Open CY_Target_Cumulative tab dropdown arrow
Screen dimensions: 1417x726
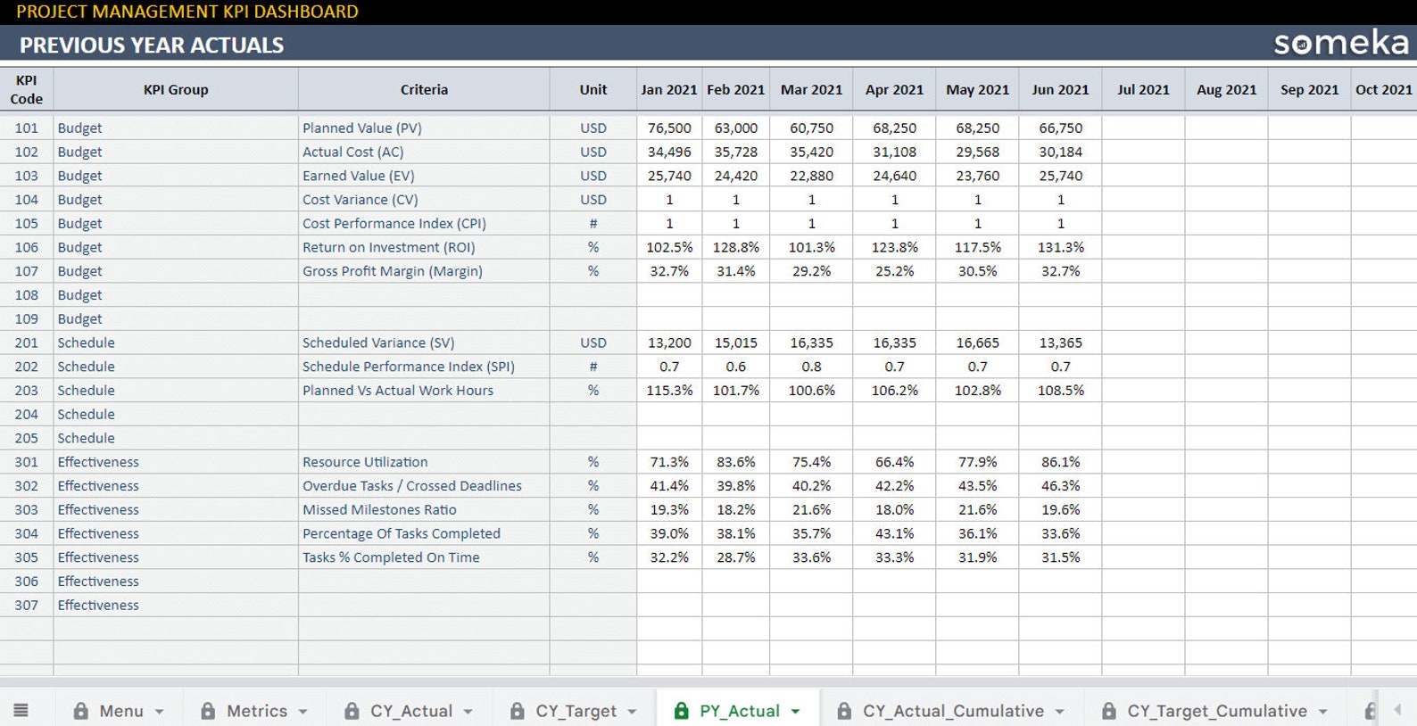pos(1323,712)
